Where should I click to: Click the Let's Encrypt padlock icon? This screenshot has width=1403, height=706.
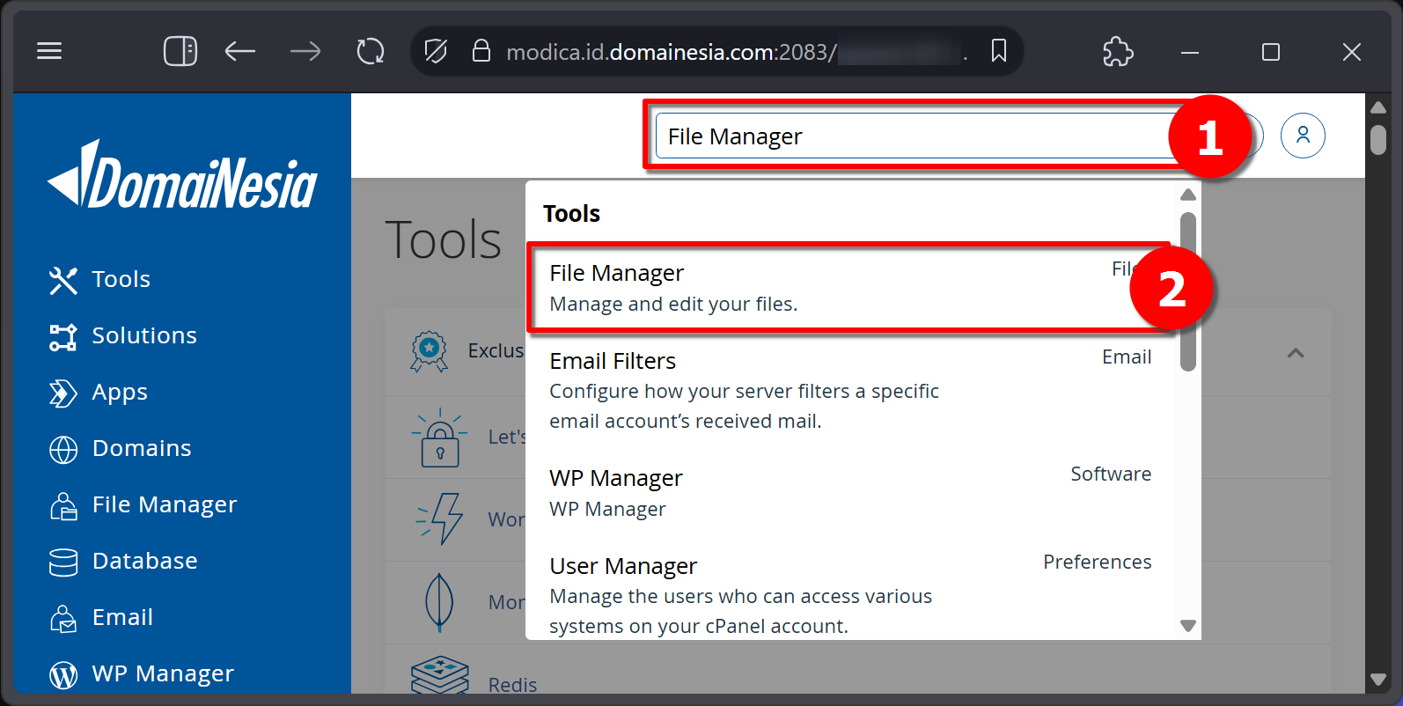pos(439,438)
